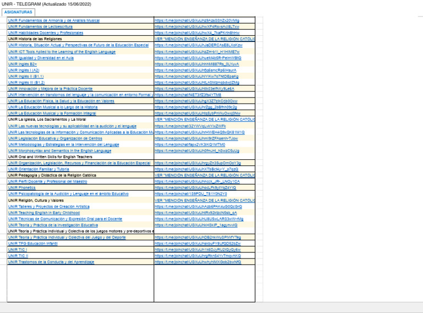Open UNIR Técnicas de Comunicación y Expresión Oral
Viewport: 423px width, 313px height.
tap(65, 219)
